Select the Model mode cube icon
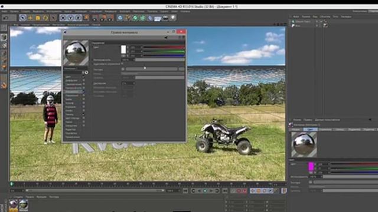 4,37
